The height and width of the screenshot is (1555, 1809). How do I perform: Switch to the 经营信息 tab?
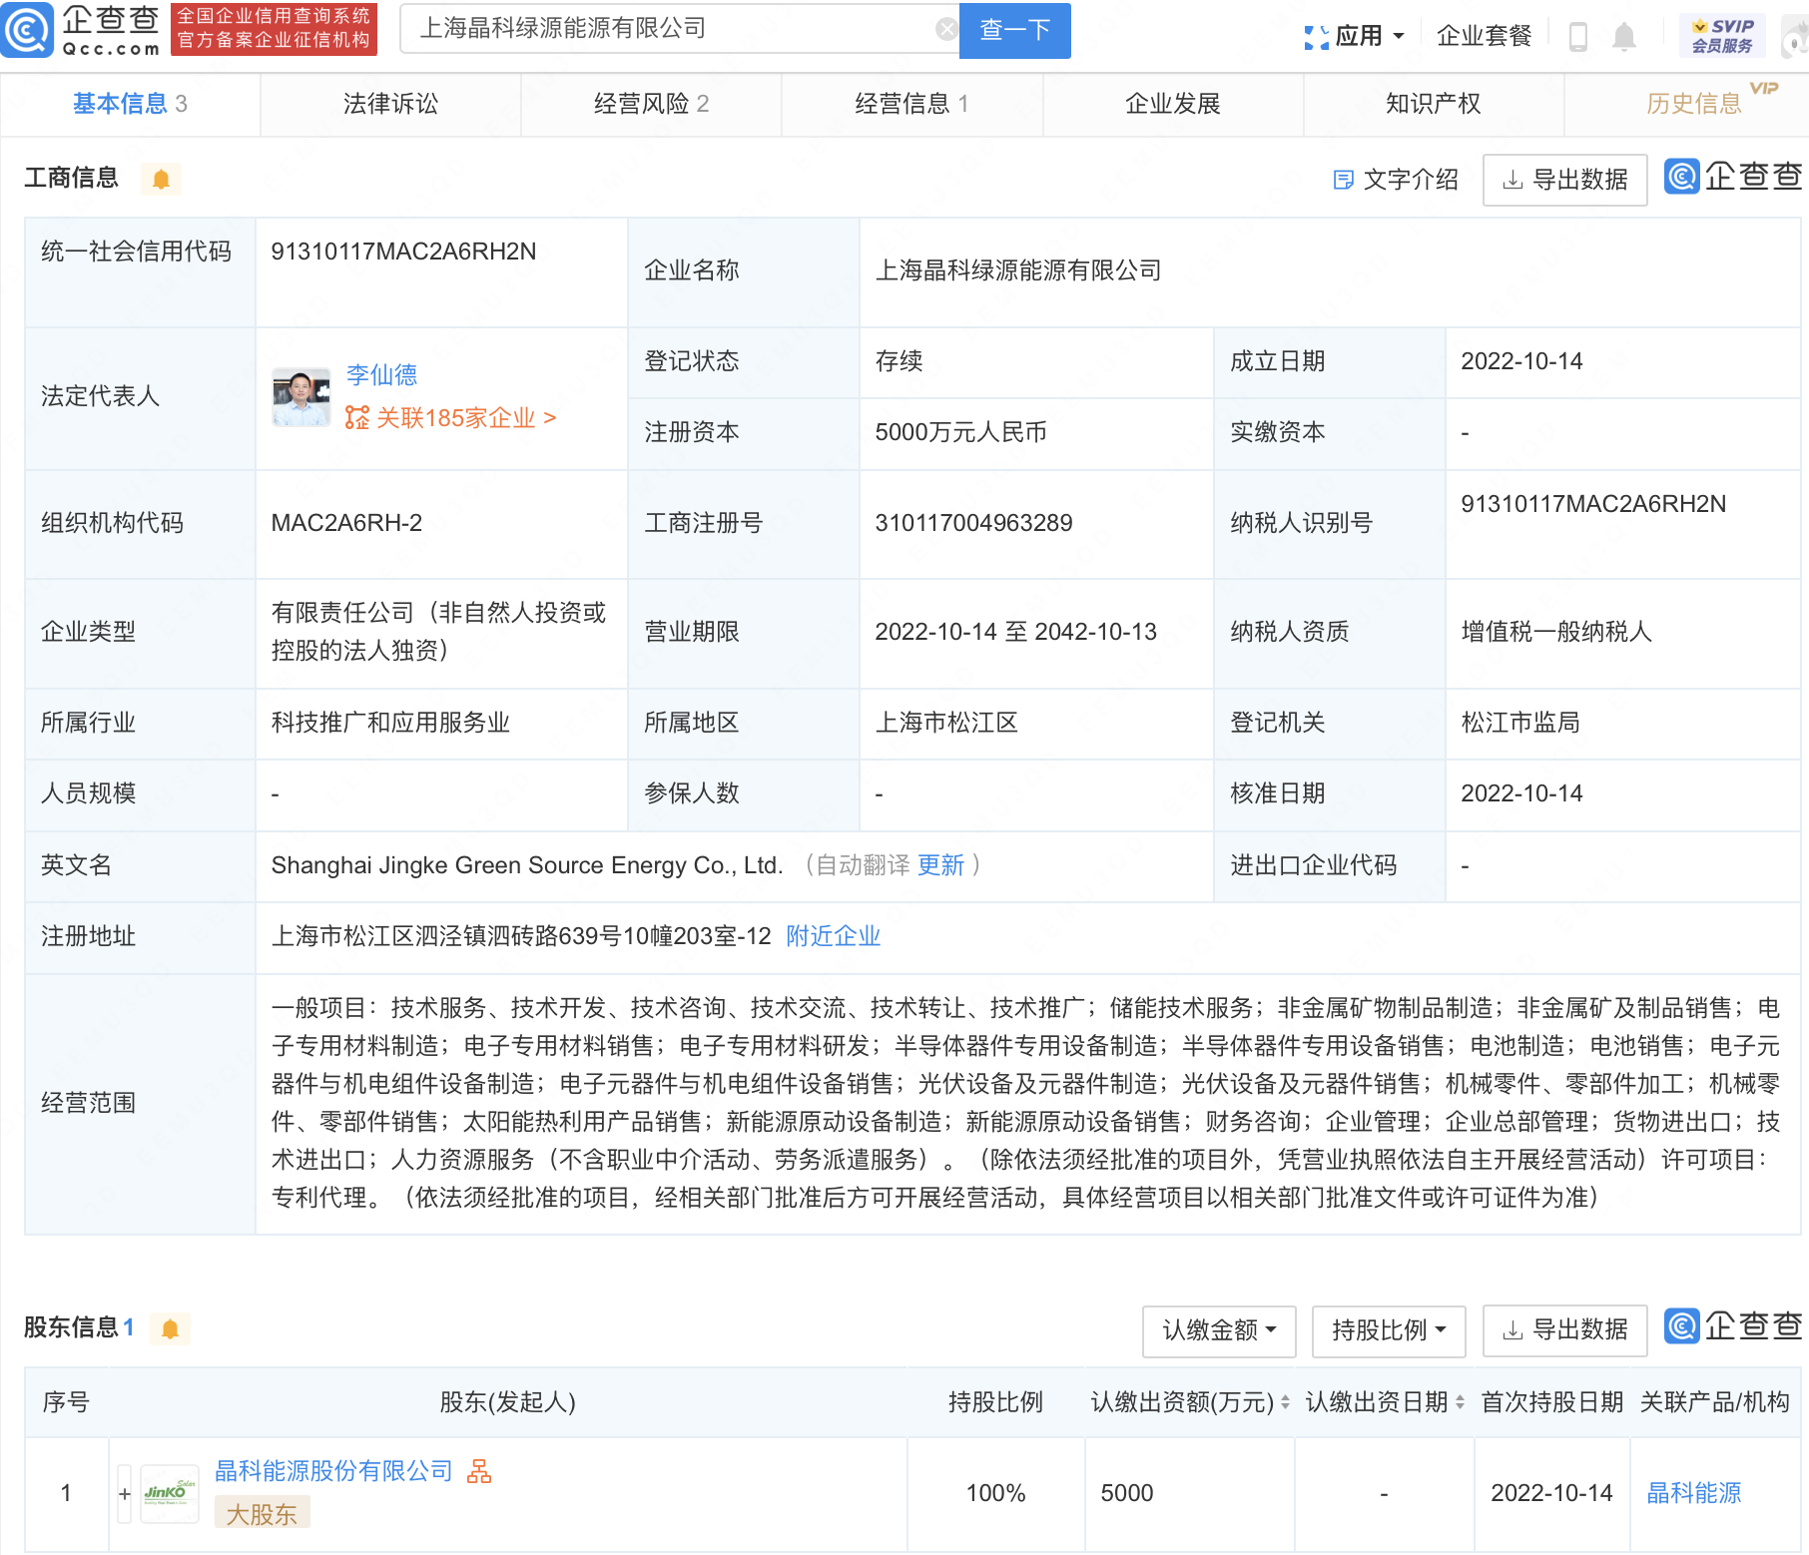click(x=911, y=104)
